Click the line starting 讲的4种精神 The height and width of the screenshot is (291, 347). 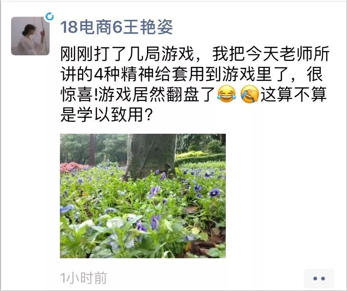pyautogui.click(x=191, y=74)
